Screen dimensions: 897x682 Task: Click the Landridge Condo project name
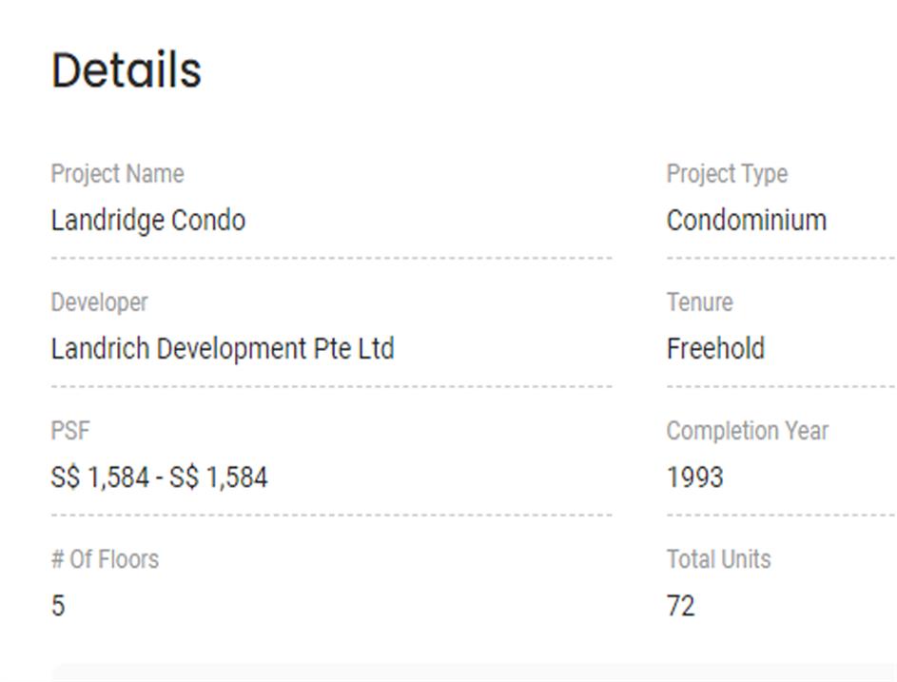click(147, 221)
